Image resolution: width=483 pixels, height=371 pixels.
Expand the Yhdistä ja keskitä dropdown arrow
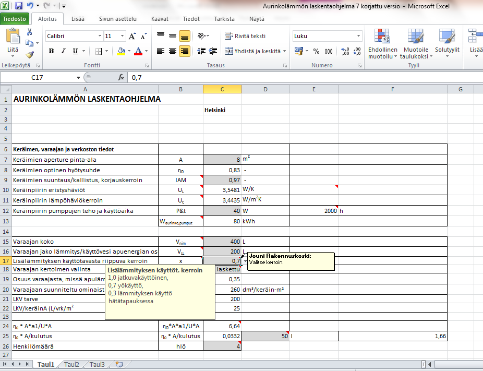(x=285, y=51)
